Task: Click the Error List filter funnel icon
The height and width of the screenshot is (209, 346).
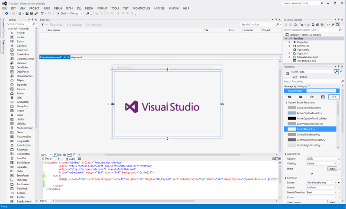Action: pyautogui.click(x=42, y=25)
